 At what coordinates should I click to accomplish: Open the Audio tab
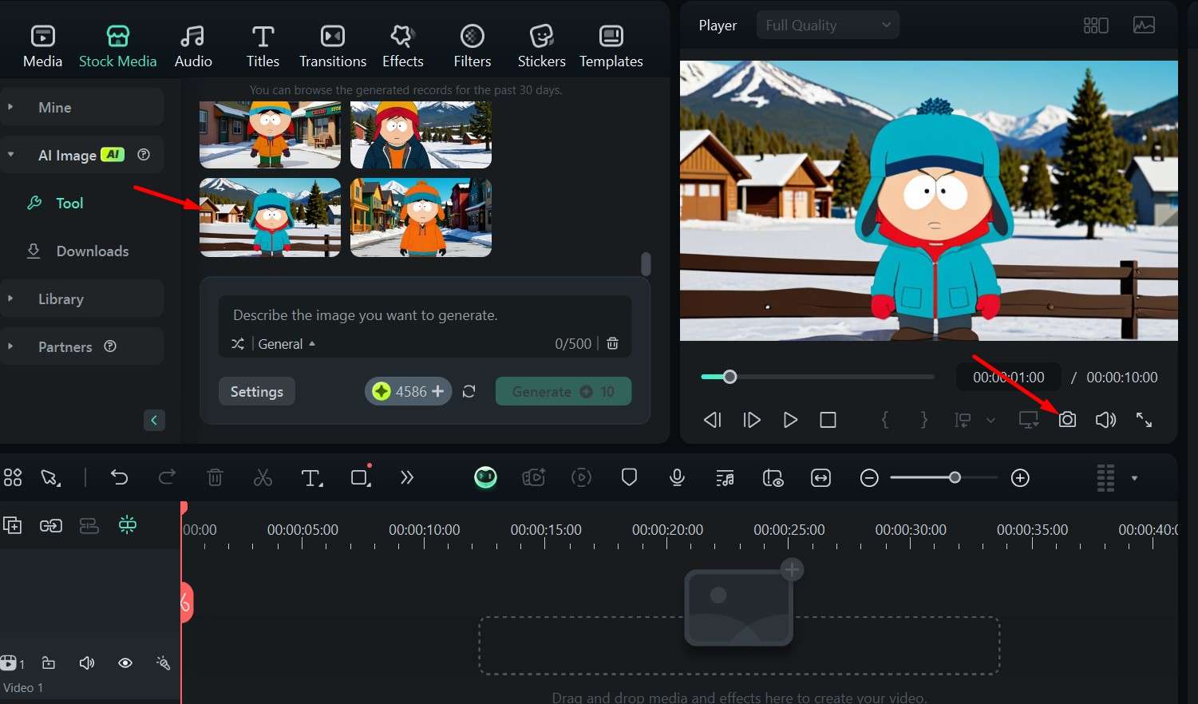coord(193,46)
